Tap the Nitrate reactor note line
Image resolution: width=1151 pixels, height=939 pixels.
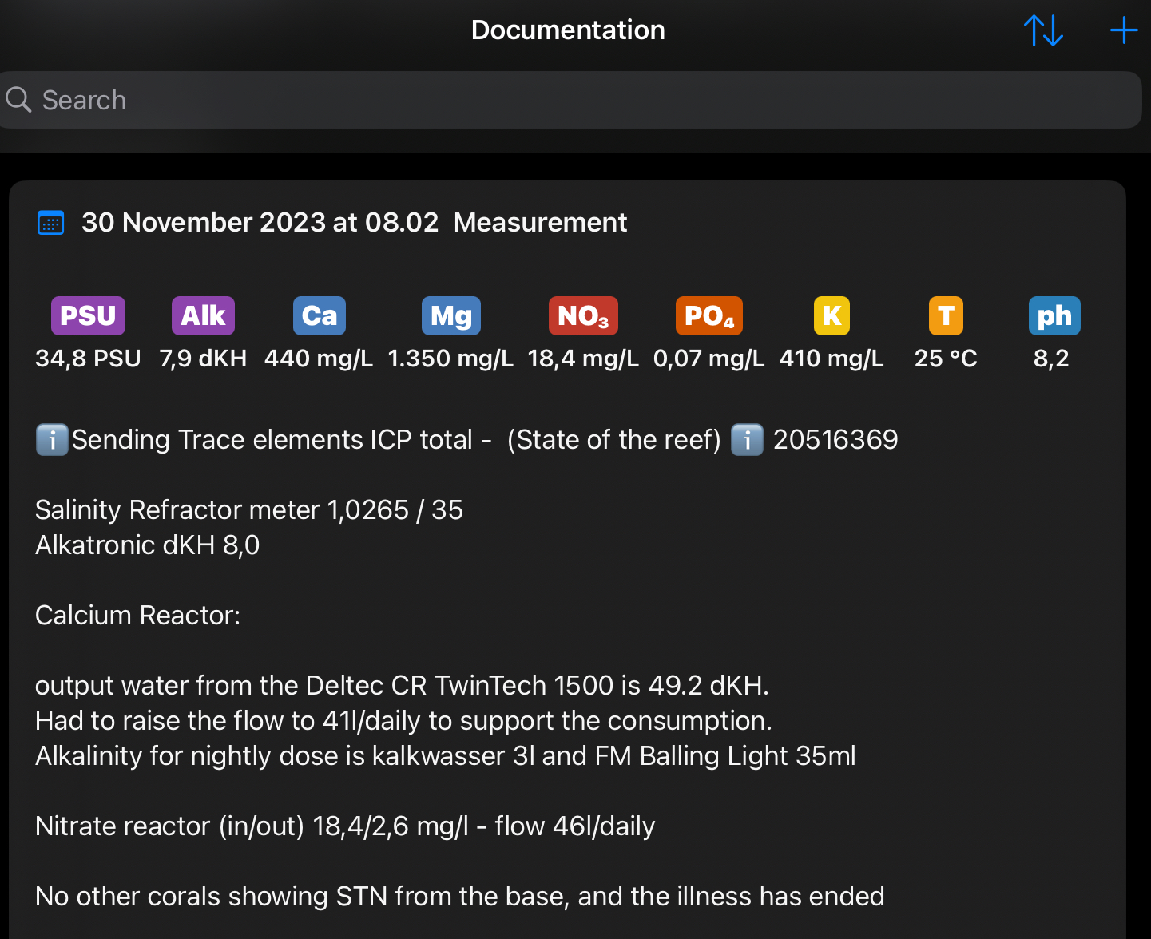click(x=344, y=826)
